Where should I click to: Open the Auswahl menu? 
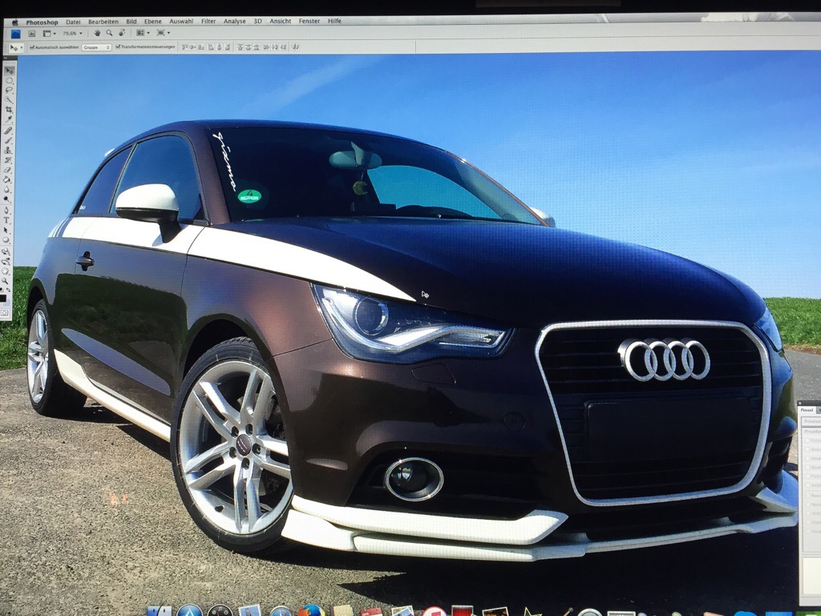pyautogui.click(x=181, y=22)
